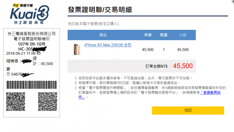Click the quantity value 1
Viewport: 234px width, 132px height.
[164, 50]
